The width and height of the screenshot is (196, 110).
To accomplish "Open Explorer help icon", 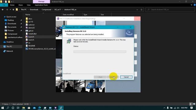I will pos(195,5).
